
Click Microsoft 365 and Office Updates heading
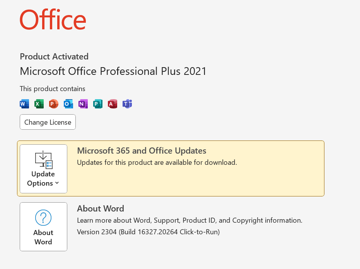[x=142, y=151]
